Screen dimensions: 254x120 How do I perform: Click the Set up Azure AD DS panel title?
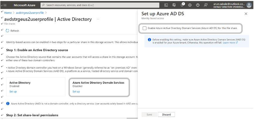[163, 14]
